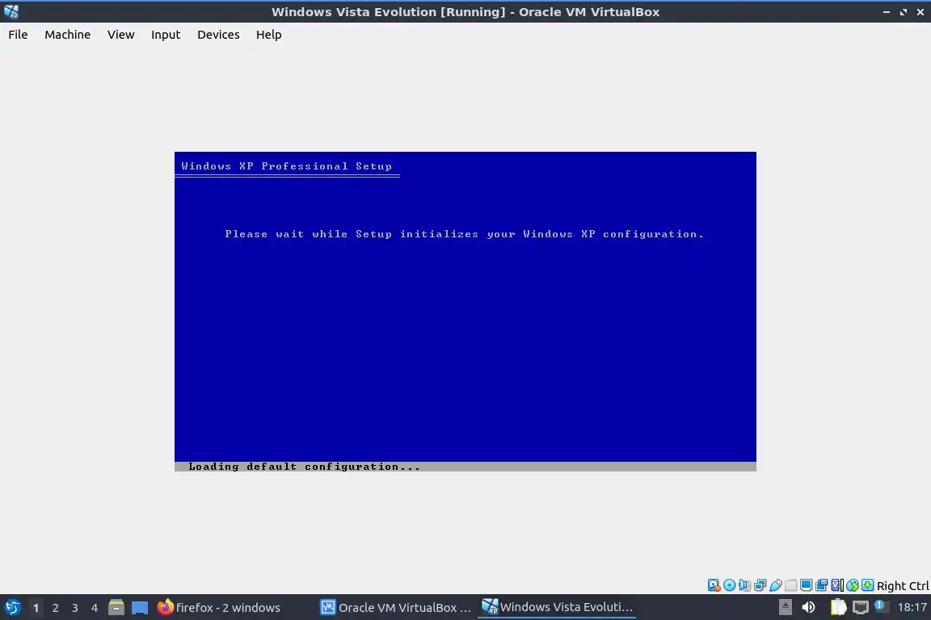Click the CPU virtualization indicator icon
The width and height of the screenshot is (931, 620).
tap(837, 585)
